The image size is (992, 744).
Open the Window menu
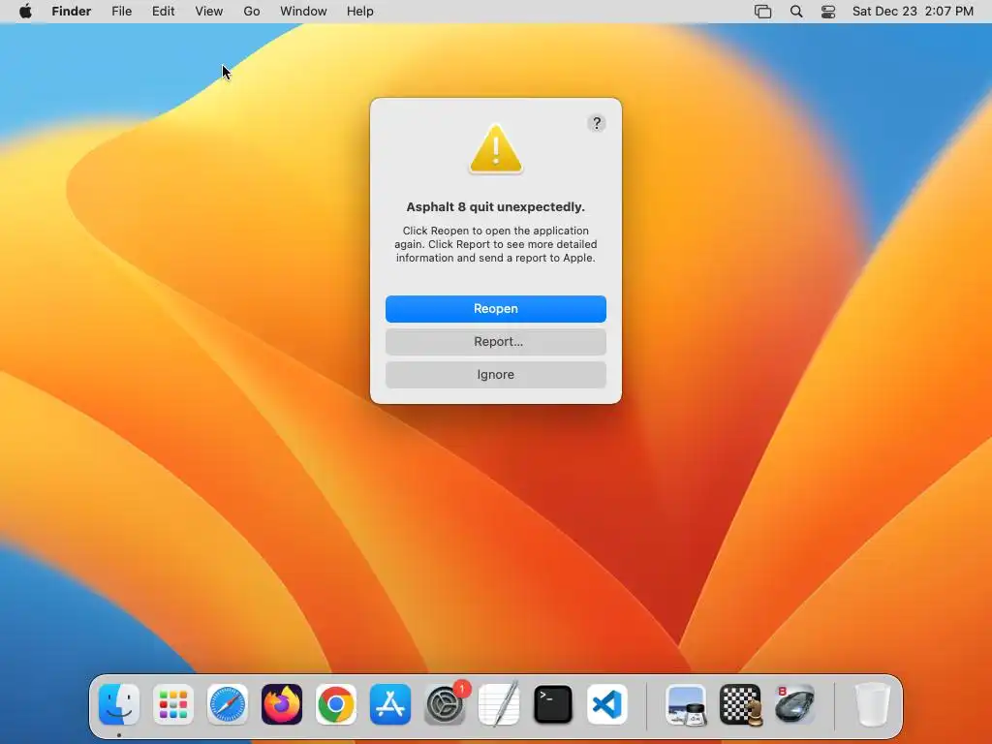point(303,12)
